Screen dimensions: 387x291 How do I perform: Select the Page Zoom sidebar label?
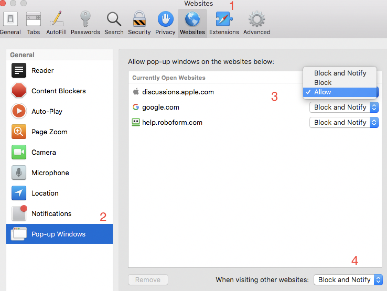coord(49,132)
